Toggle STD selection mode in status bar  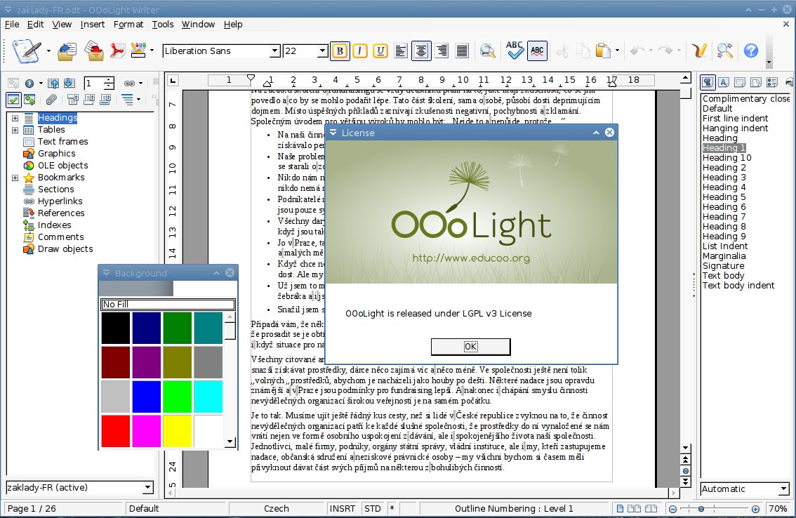[373, 508]
